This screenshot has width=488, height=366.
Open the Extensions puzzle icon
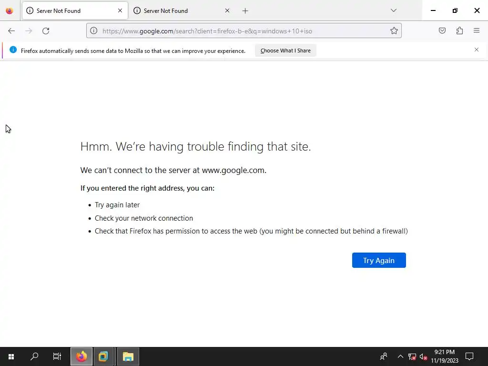click(x=459, y=30)
